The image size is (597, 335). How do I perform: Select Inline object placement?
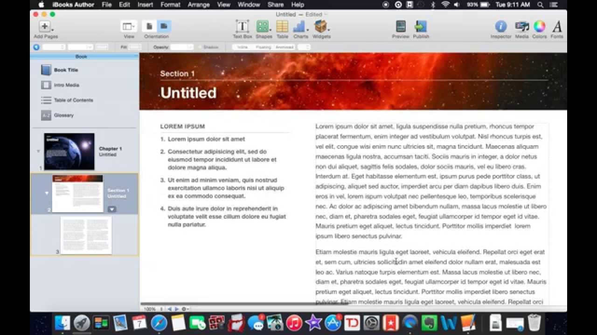point(242,47)
